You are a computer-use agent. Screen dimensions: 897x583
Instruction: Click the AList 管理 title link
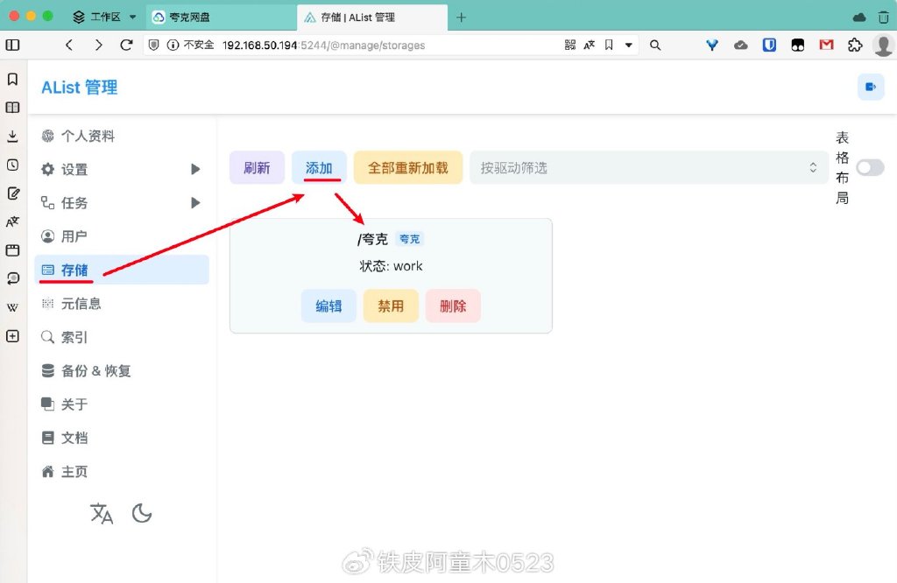point(80,88)
